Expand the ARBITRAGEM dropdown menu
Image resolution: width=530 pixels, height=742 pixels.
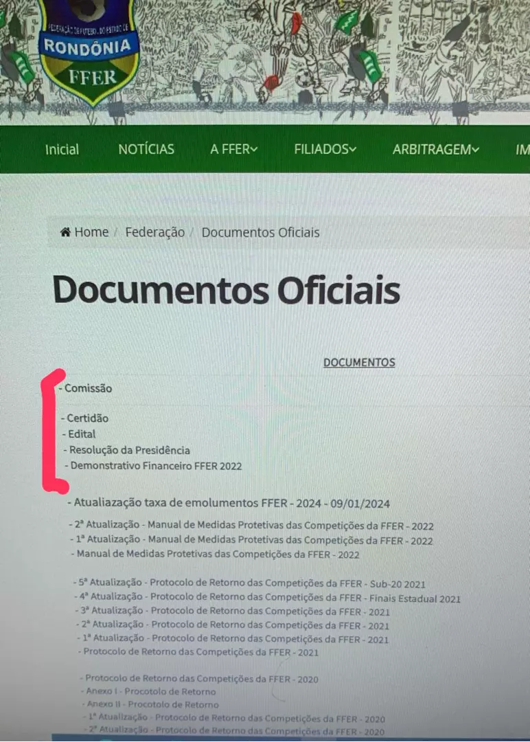(435, 149)
